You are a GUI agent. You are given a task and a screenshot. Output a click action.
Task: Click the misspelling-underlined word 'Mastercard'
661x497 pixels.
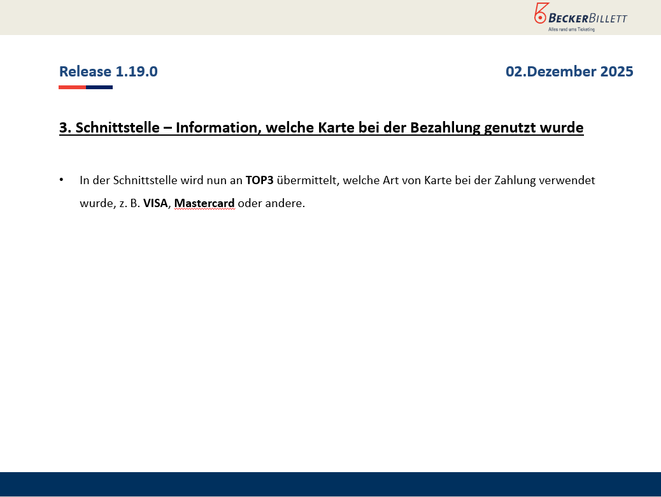tap(204, 204)
